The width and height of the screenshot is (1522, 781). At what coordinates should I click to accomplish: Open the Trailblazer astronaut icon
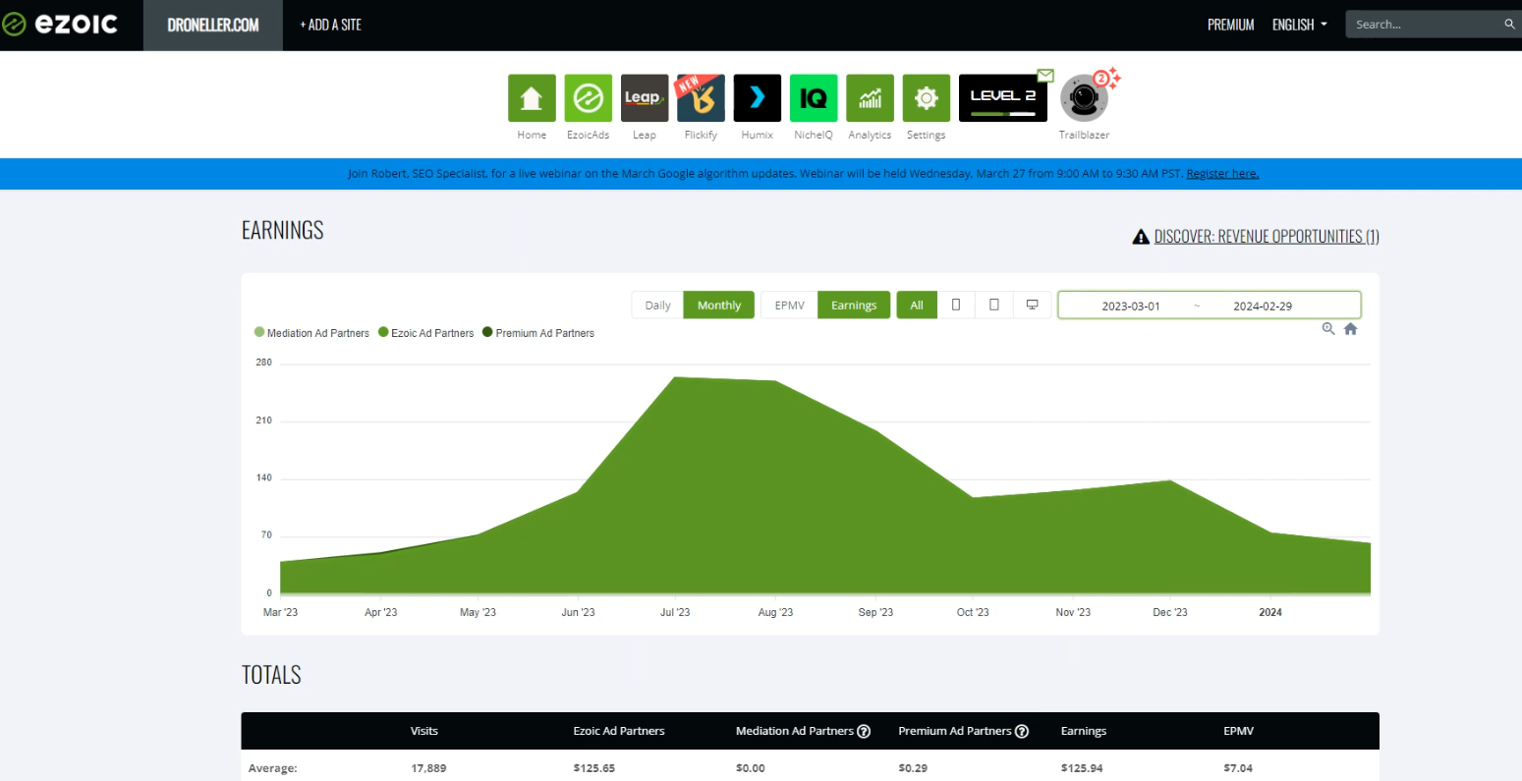(1084, 98)
